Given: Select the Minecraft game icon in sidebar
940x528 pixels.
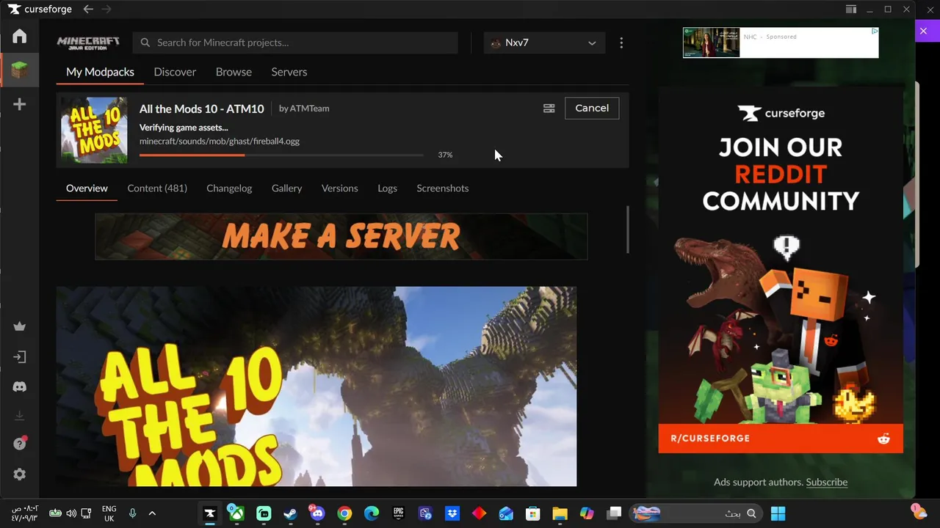Looking at the screenshot, I should pos(20,70).
